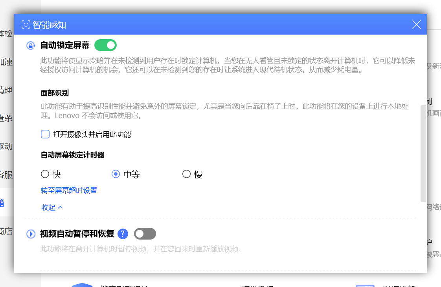Check 打开摄像头并启用此功能 checkbox
Screen dimensions: 441x287
tap(45, 134)
